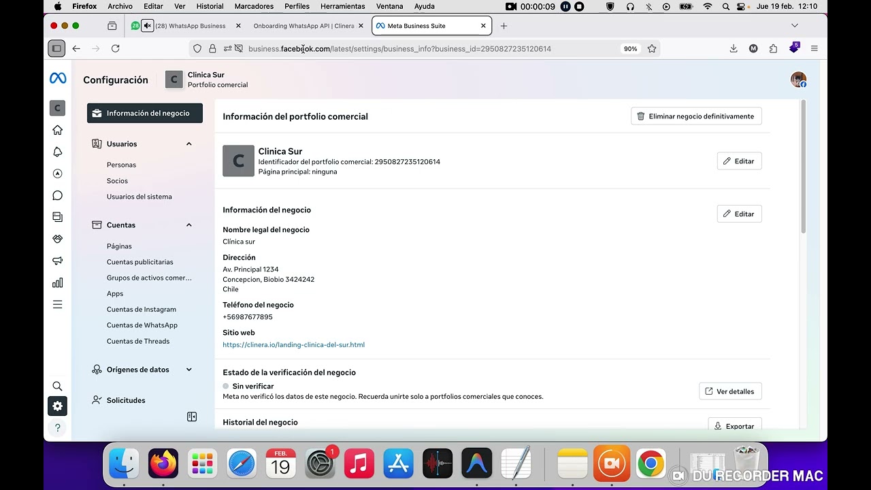Open Firefox downloads arrow icon

point(734,48)
